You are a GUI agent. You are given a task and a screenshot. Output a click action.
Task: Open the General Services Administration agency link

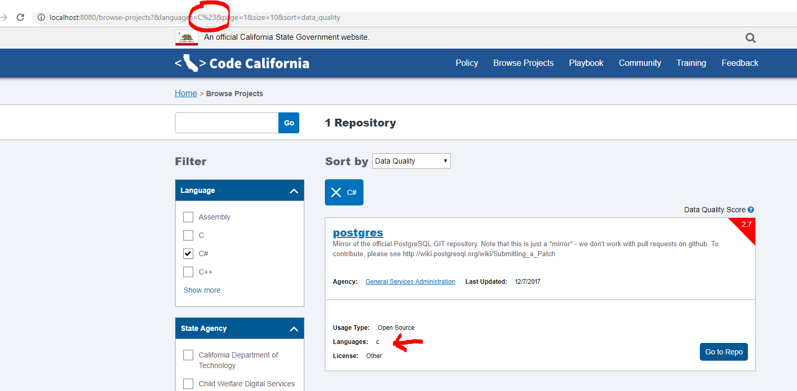pos(410,282)
